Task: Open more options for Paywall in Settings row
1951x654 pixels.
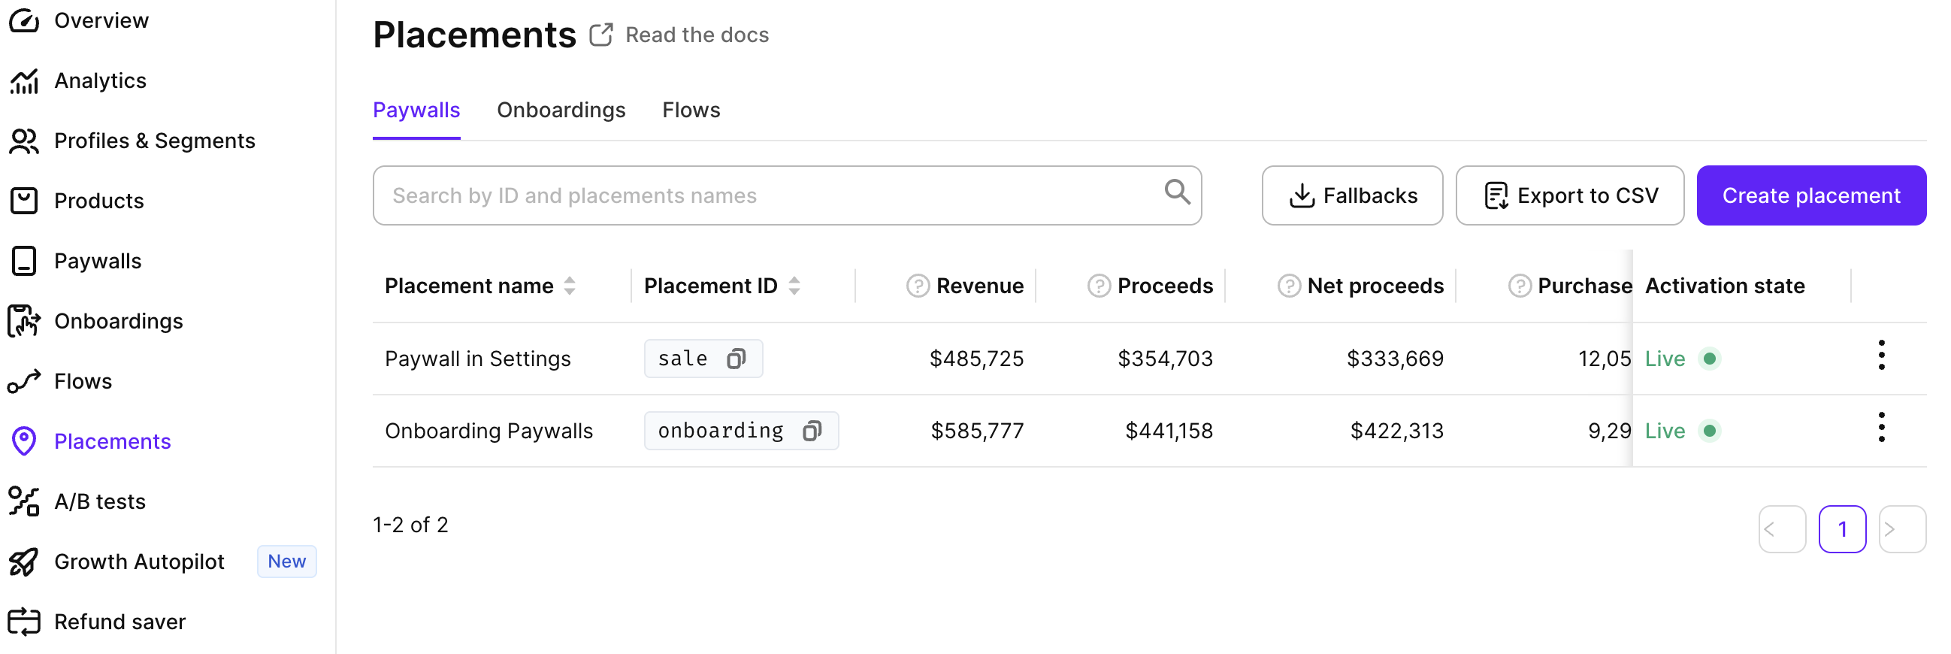Action: tap(1881, 356)
